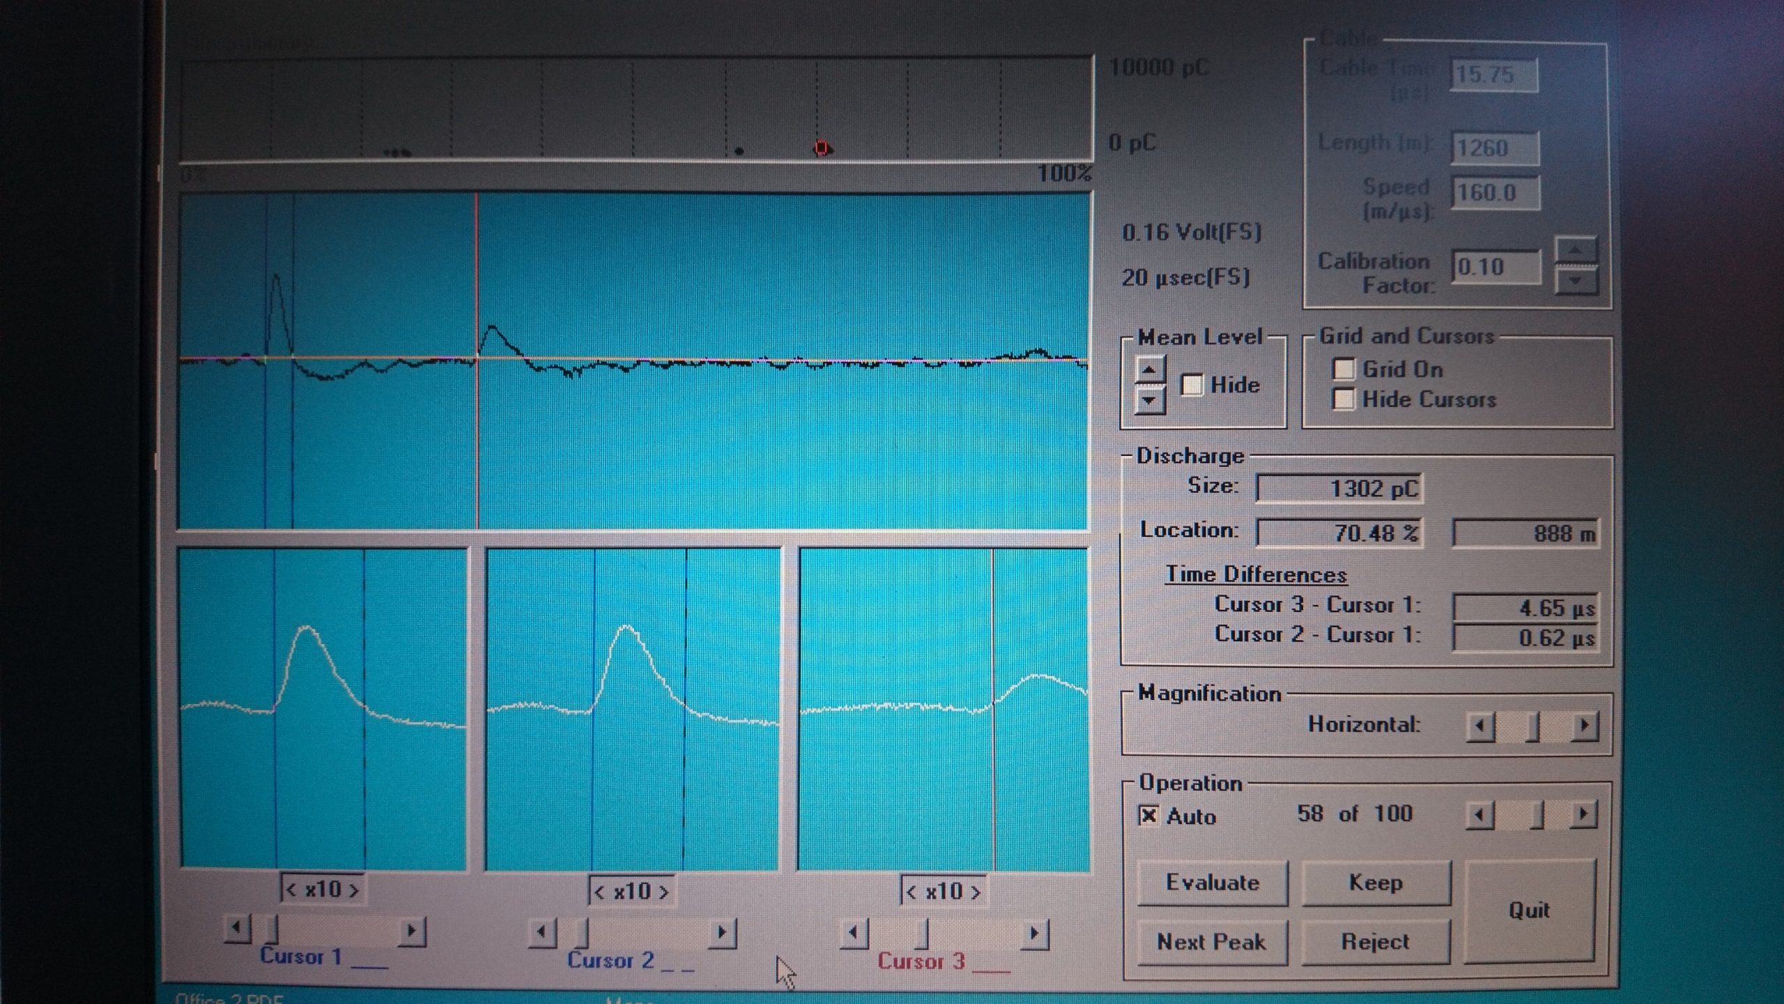Click the Cursor 2 scrollbar thumb
The height and width of the screenshot is (1004, 1784).
coord(583,931)
